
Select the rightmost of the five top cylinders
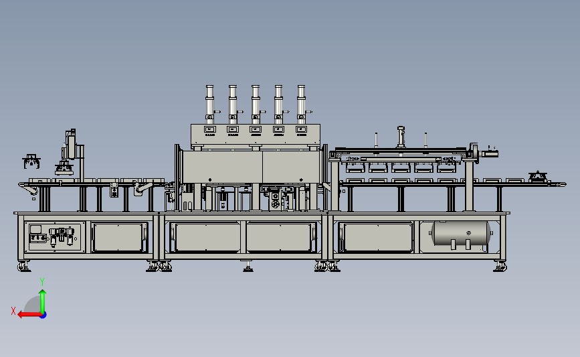(302, 104)
